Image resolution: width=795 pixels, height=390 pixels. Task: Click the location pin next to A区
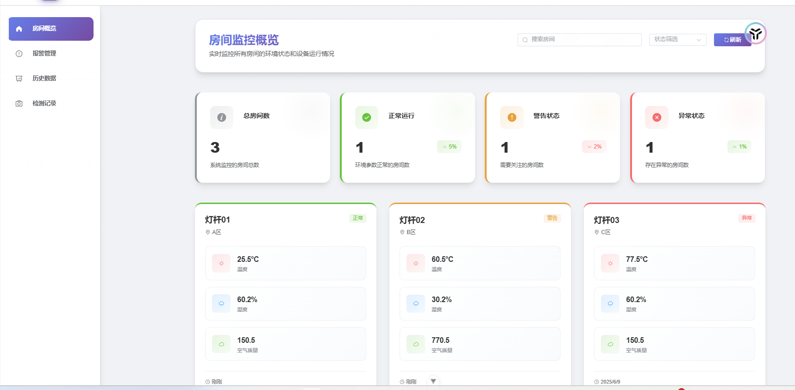208,232
